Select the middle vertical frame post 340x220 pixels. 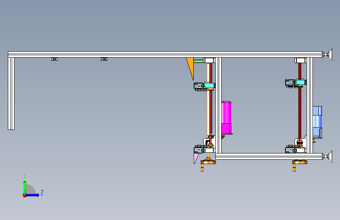218,105
